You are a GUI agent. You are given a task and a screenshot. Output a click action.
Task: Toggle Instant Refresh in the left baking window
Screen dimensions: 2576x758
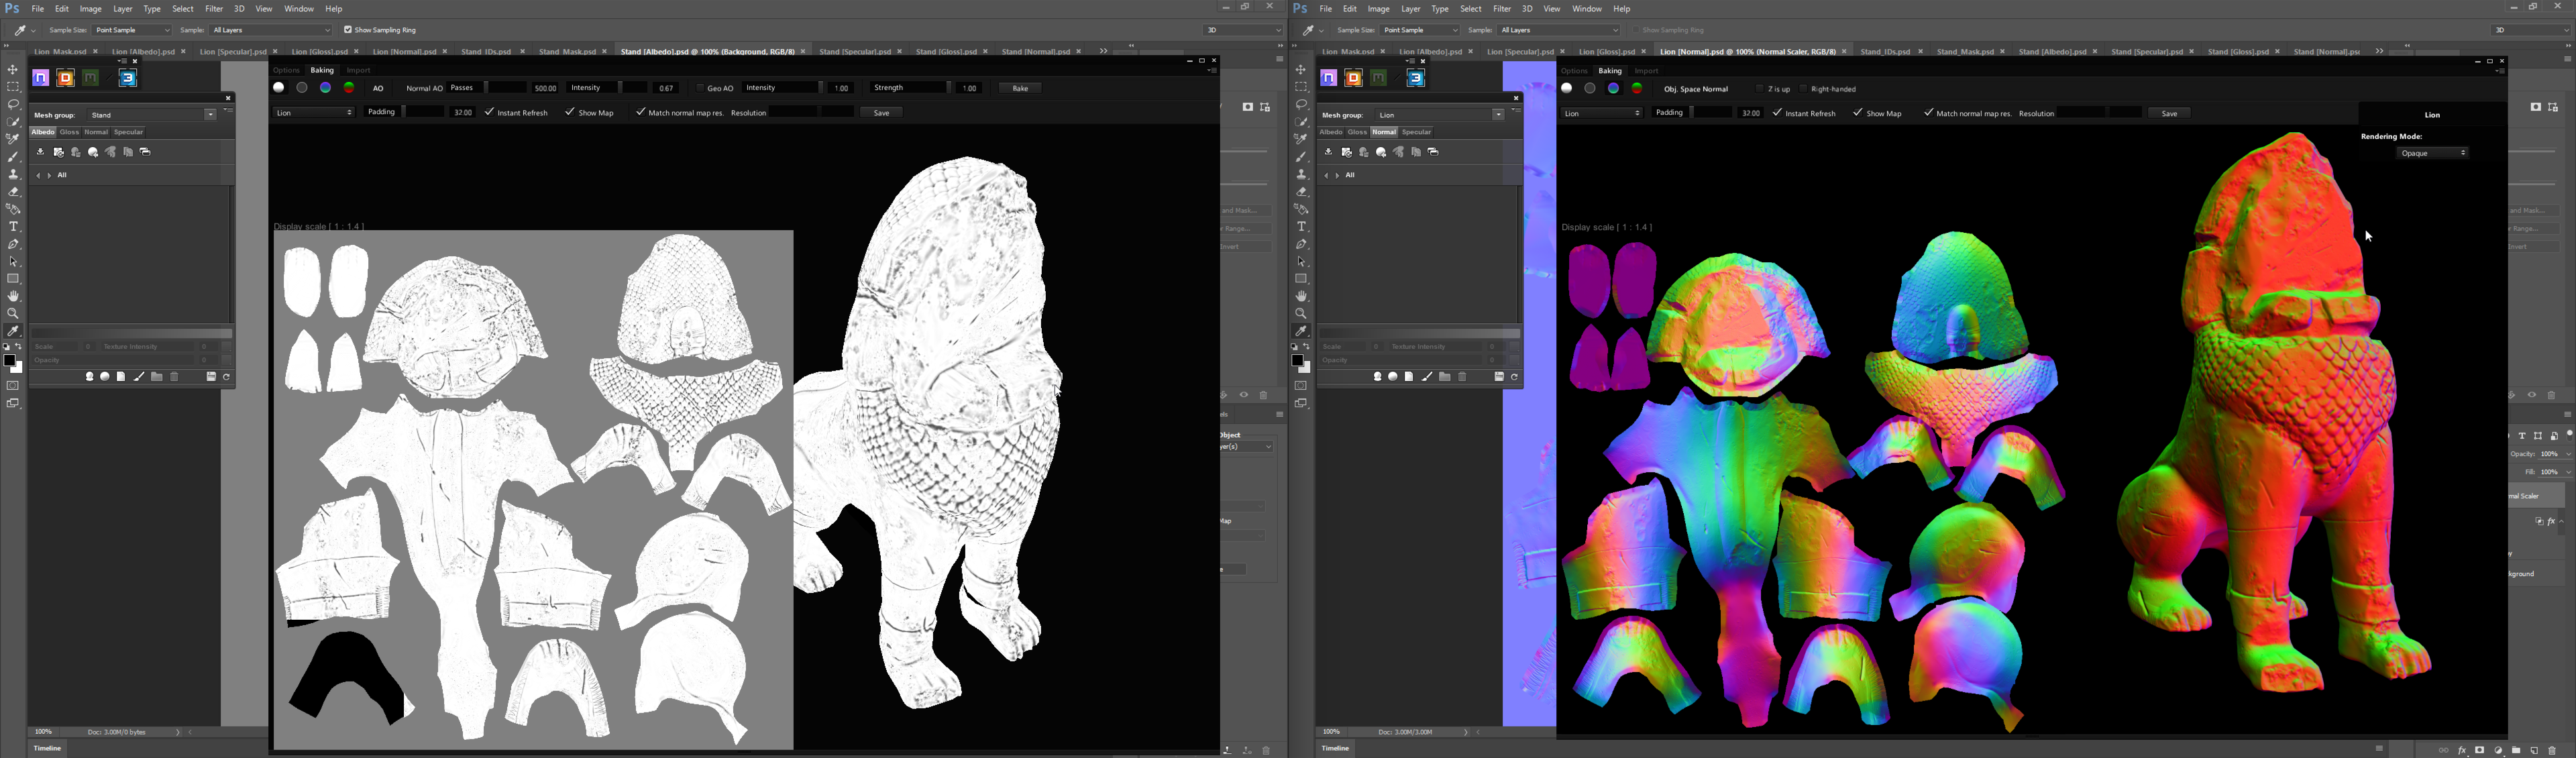click(x=490, y=113)
